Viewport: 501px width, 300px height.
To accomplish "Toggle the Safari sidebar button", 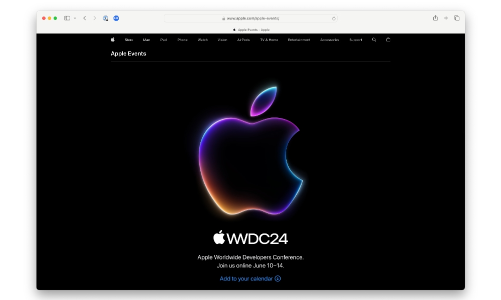I will 67,18.
